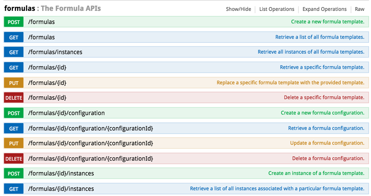
Task: Click 'Retrieve a list of all formula templates.'
Action: click(320, 37)
